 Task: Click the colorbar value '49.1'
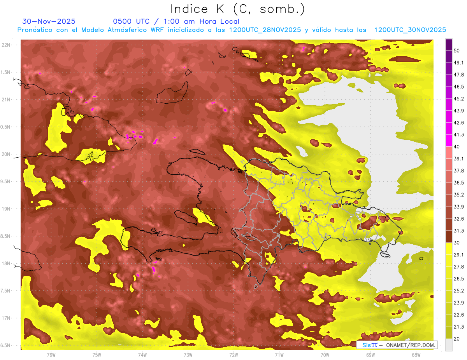459,63
